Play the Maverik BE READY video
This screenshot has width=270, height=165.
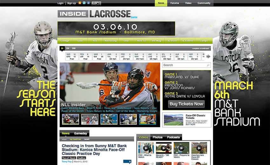(x=164, y=148)
